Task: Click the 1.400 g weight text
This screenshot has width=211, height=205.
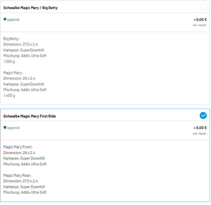Action: (9, 96)
